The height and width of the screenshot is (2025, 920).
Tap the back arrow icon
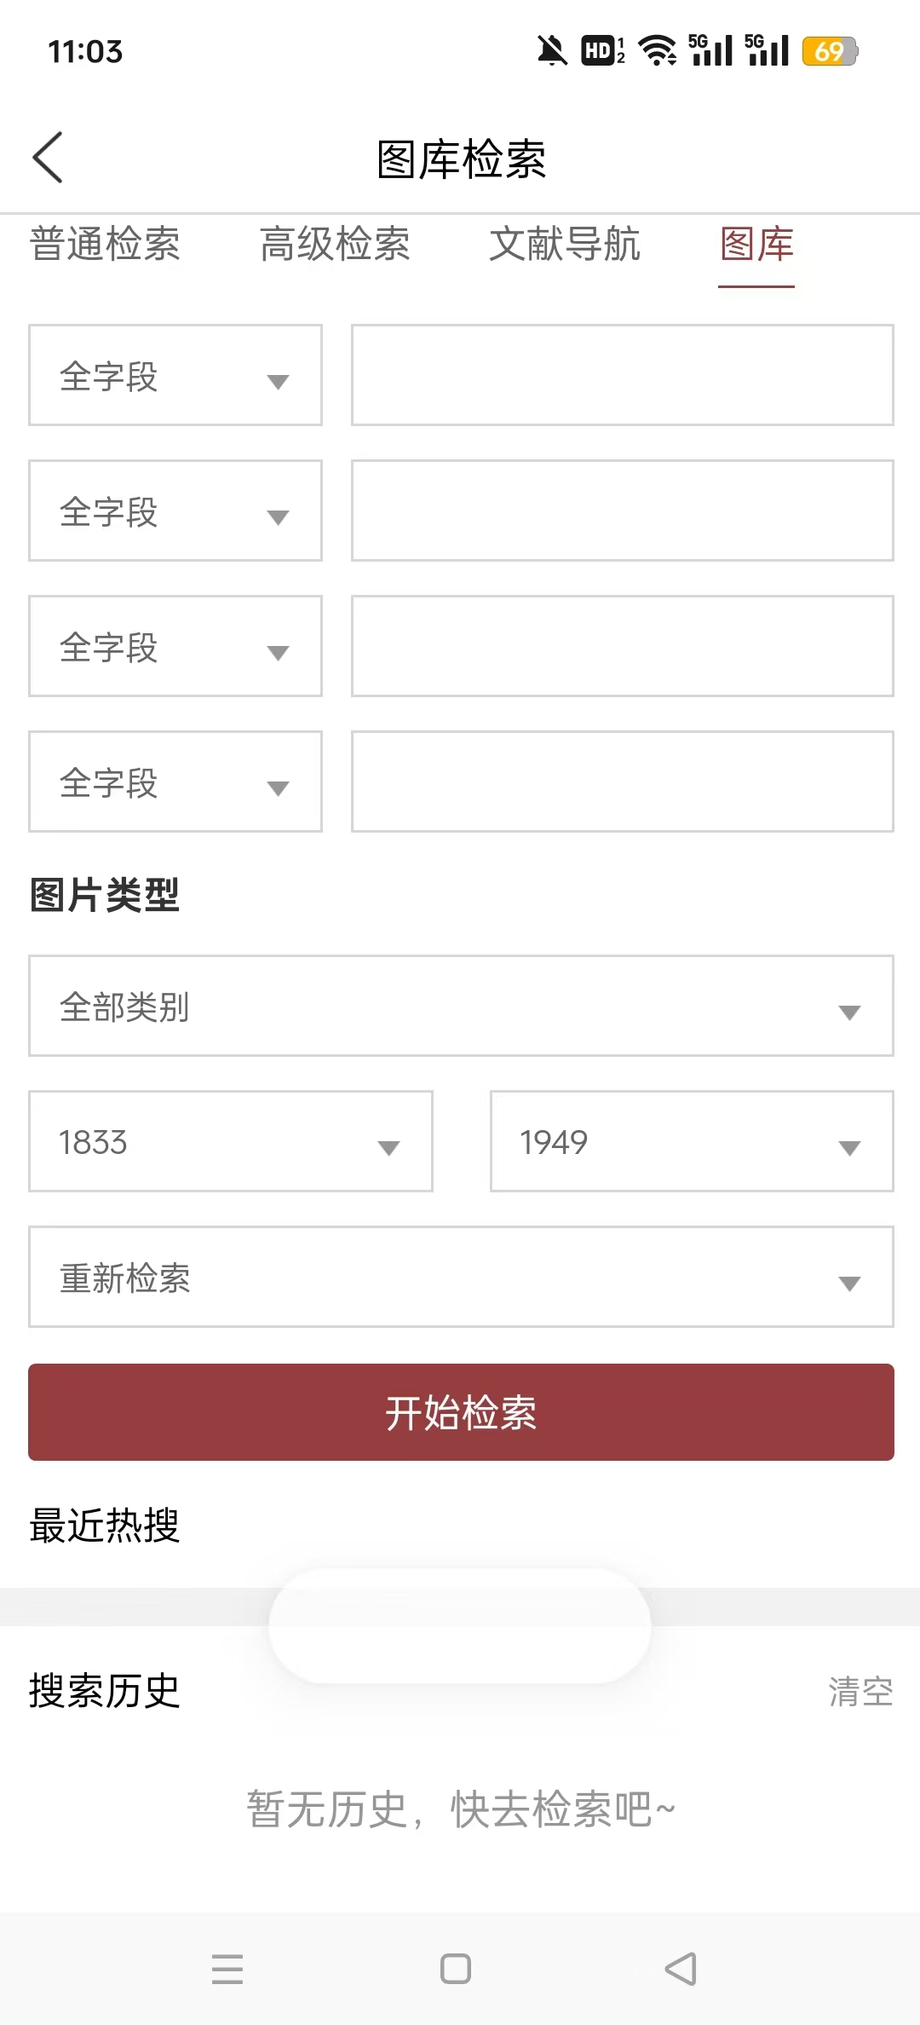[x=49, y=158]
